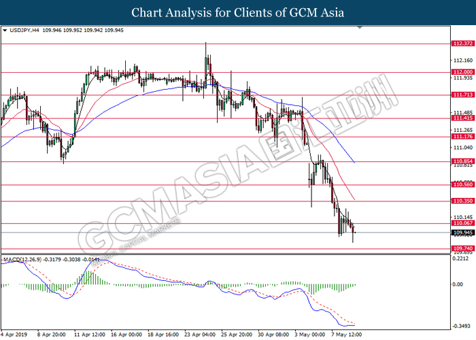Click the triangle arrow beside USDJPY,H4

coord(5,31)
